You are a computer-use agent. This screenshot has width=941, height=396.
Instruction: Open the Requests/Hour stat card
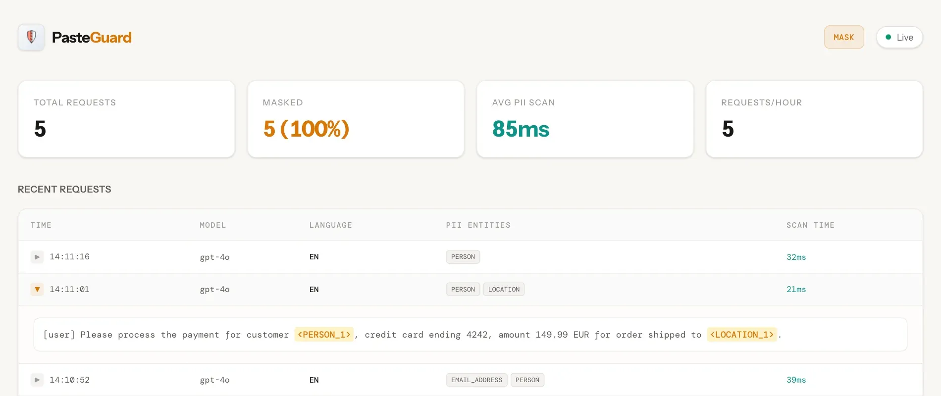814,119
